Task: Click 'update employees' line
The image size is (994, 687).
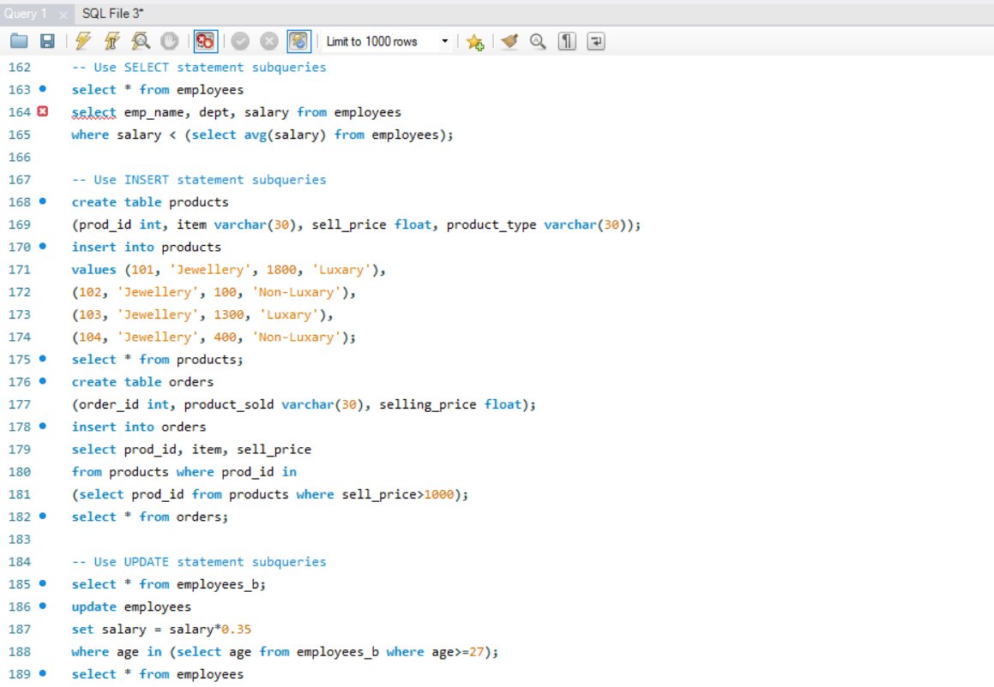Action: [x=131, y=606]
